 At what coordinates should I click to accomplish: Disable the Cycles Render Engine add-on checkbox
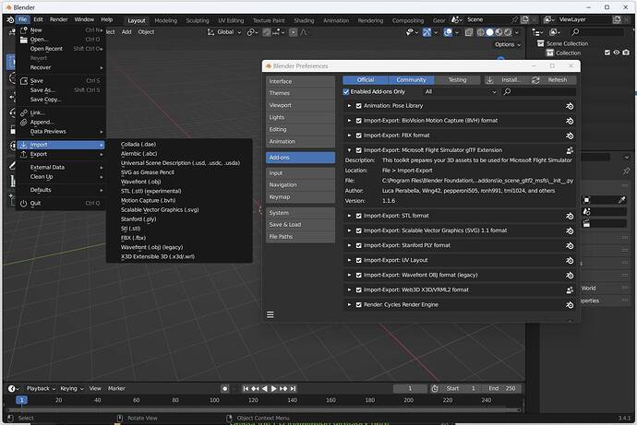(358, 304)
